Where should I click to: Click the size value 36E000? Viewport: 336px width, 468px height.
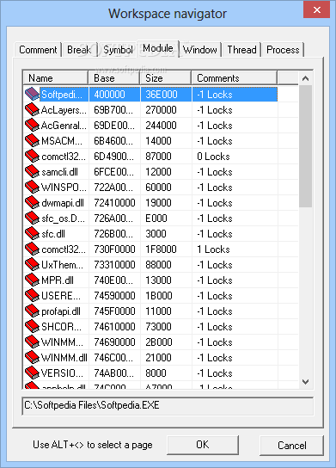tap(162, 95)
